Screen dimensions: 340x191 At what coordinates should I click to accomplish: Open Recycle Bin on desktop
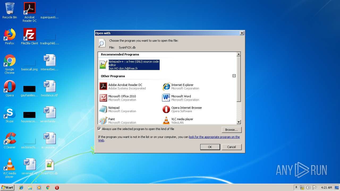tap(10, 11)
